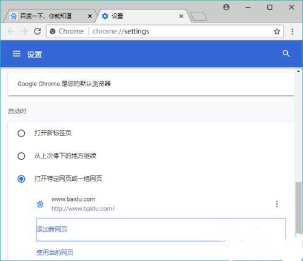Maximize the Chrome window
Viewport: 303px width, 261px height.
(270, 7)
